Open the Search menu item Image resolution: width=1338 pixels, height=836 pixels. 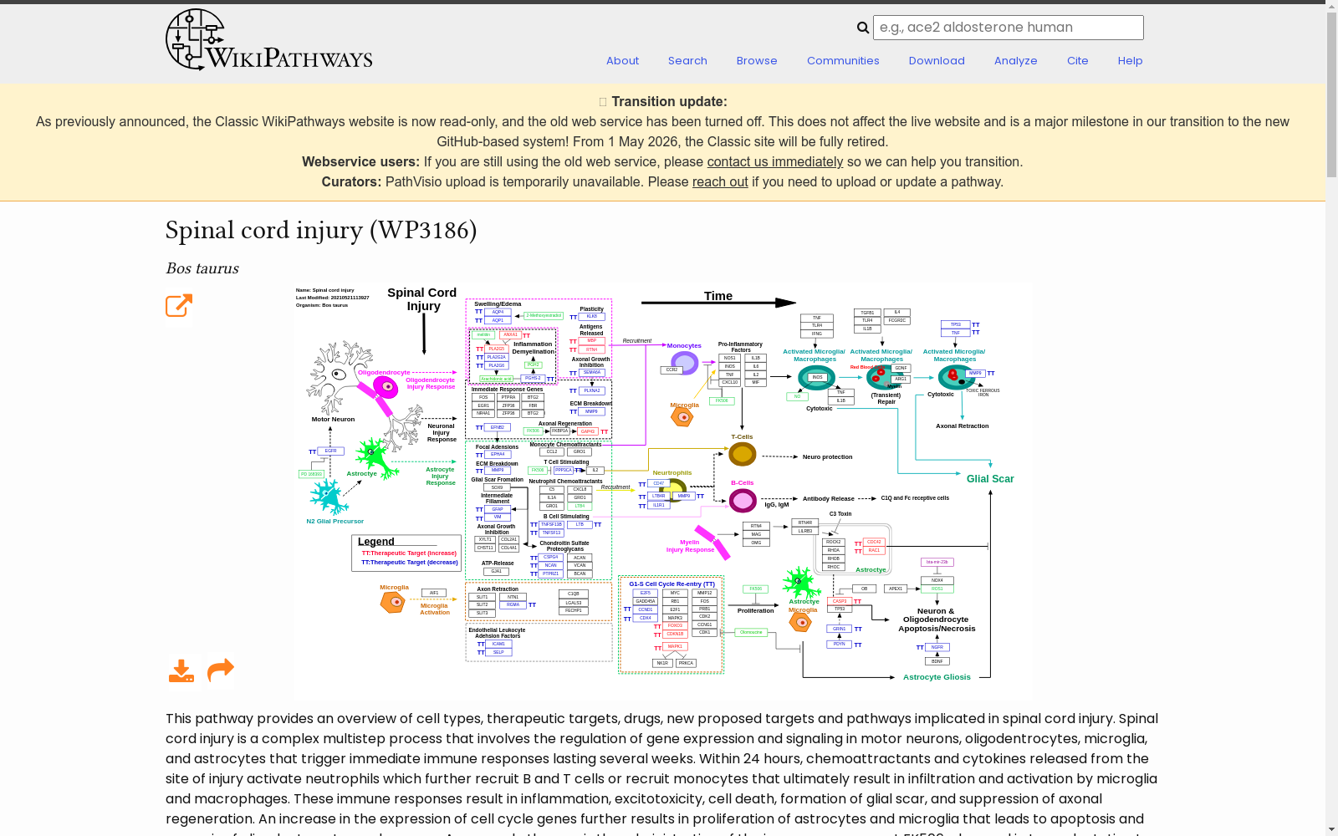[x=687, y=61]
